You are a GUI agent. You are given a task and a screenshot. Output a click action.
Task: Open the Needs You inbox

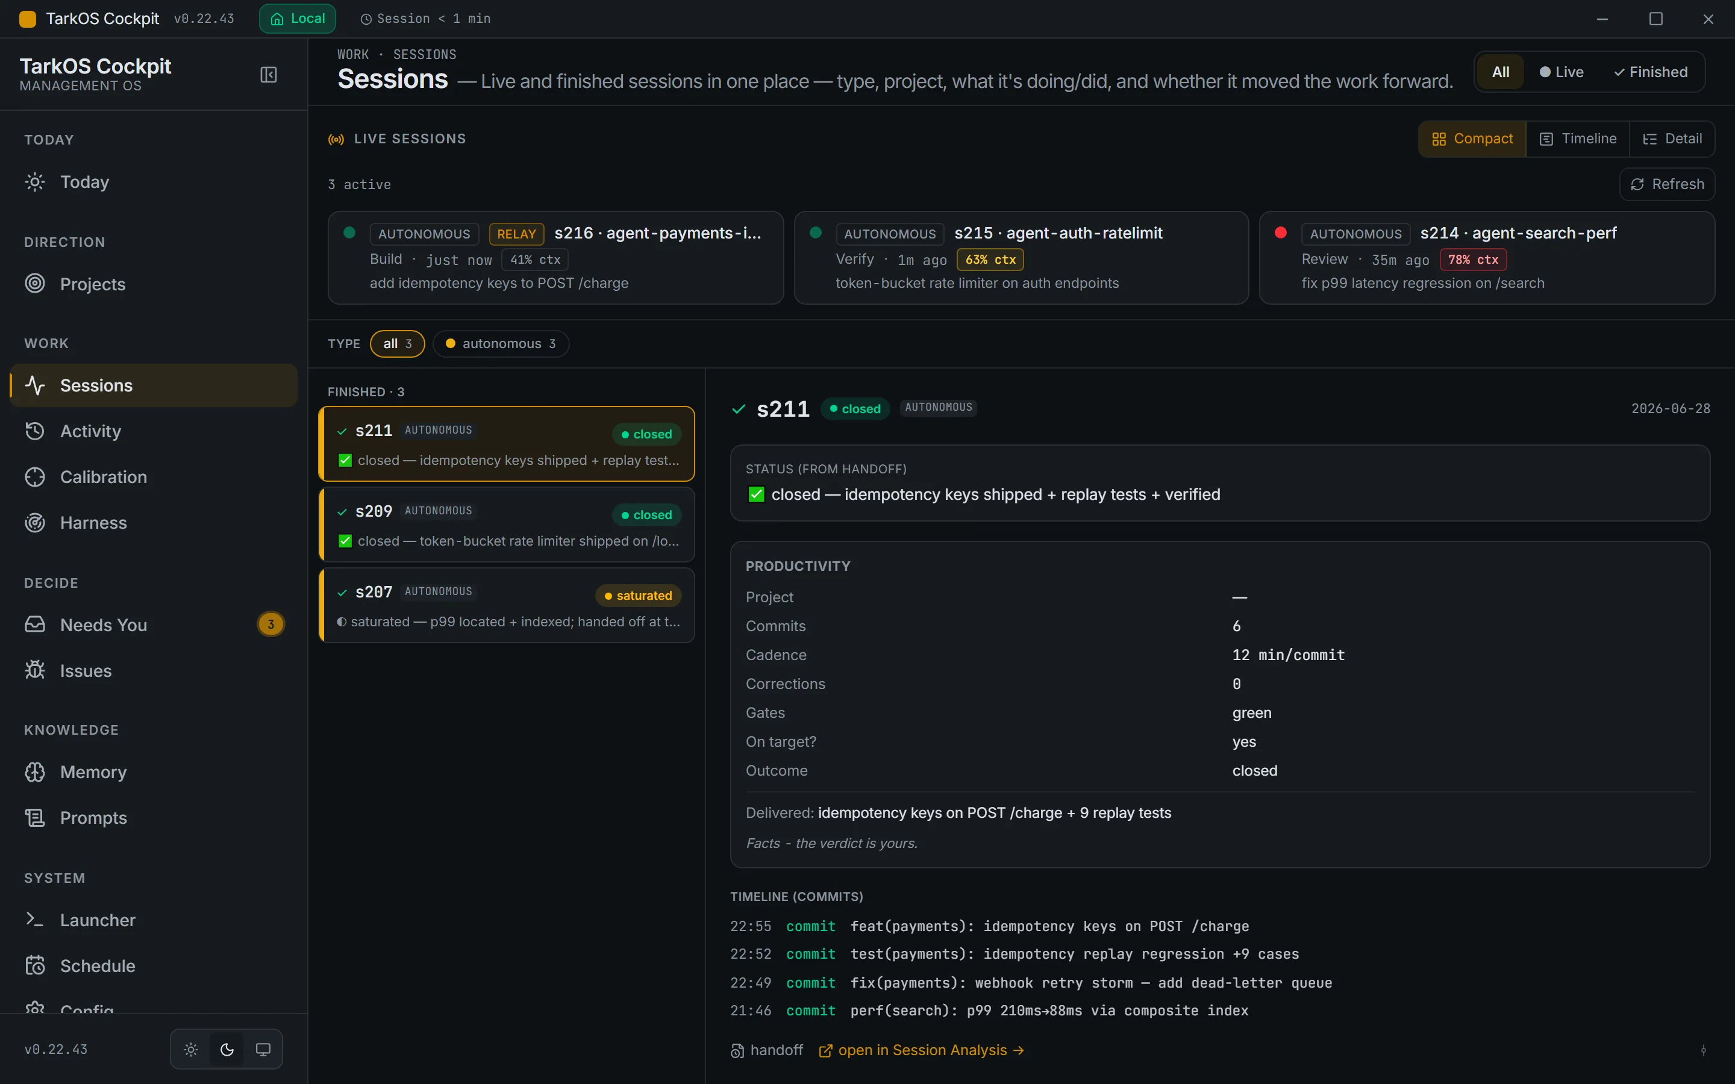coord(154,625)
